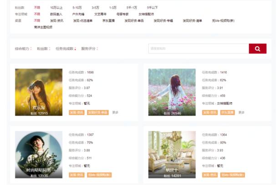
Task: Click 发现-资讯 tag on the 13936-fans card
Action: click(x=76, y=175)
